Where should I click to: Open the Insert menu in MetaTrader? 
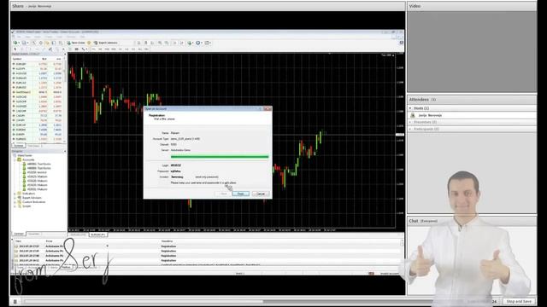pos(38,37)
